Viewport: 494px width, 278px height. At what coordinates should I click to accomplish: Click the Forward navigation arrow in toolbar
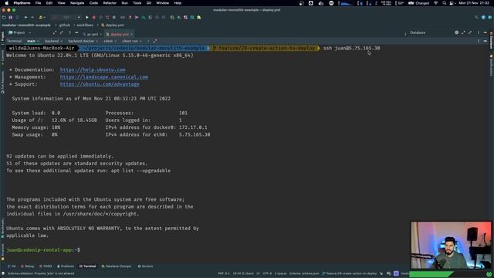tap(32, 17)
